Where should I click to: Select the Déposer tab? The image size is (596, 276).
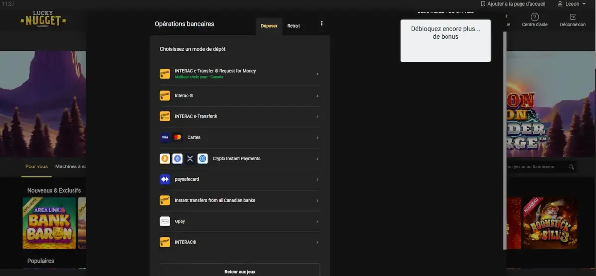pos(269,26)
